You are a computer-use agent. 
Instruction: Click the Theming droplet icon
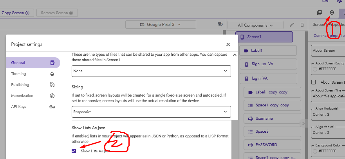click(52, 74)
